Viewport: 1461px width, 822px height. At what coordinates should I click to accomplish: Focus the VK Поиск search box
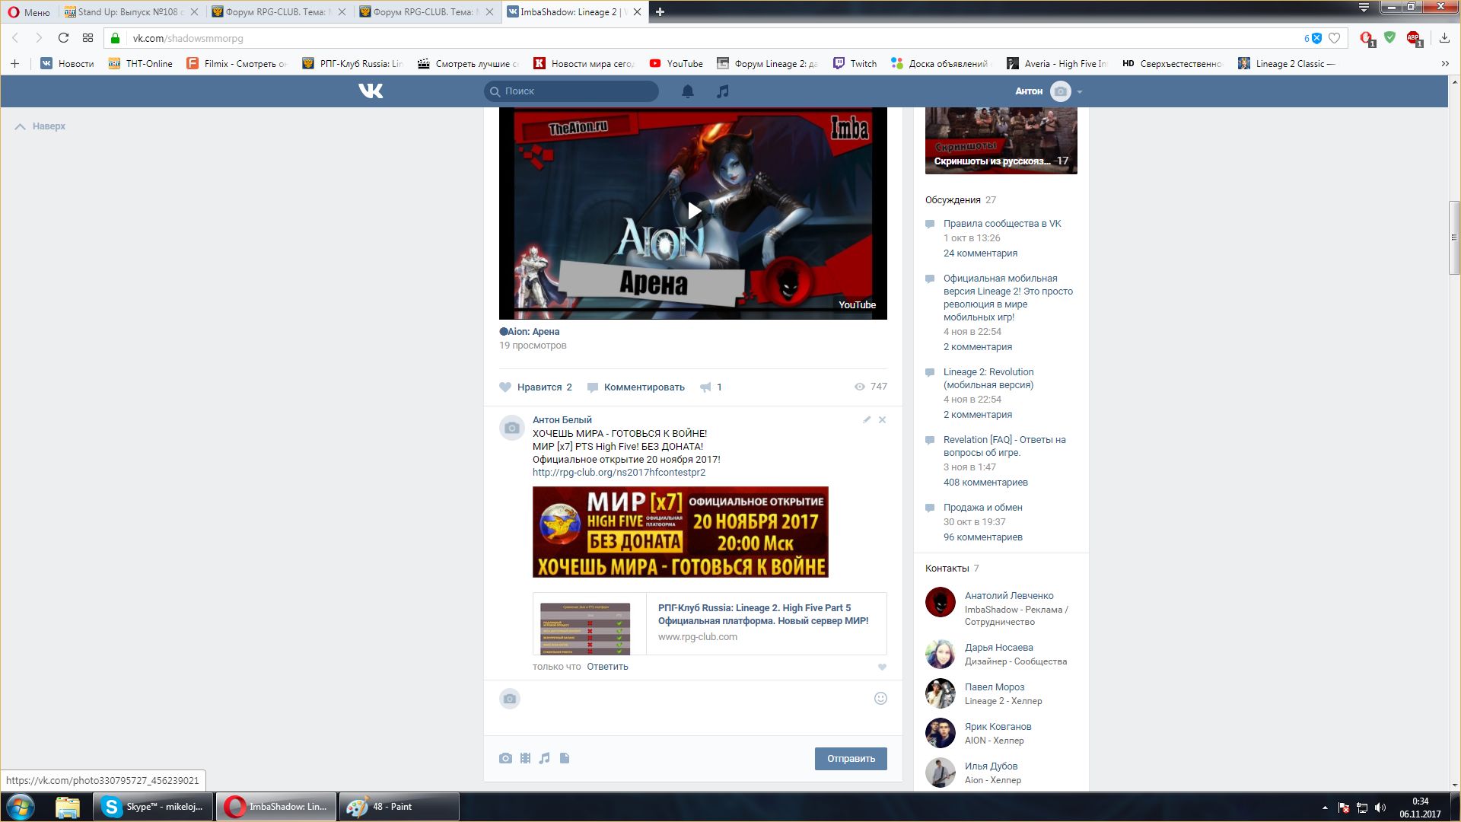pyautogui.click(x=571, y=91)
